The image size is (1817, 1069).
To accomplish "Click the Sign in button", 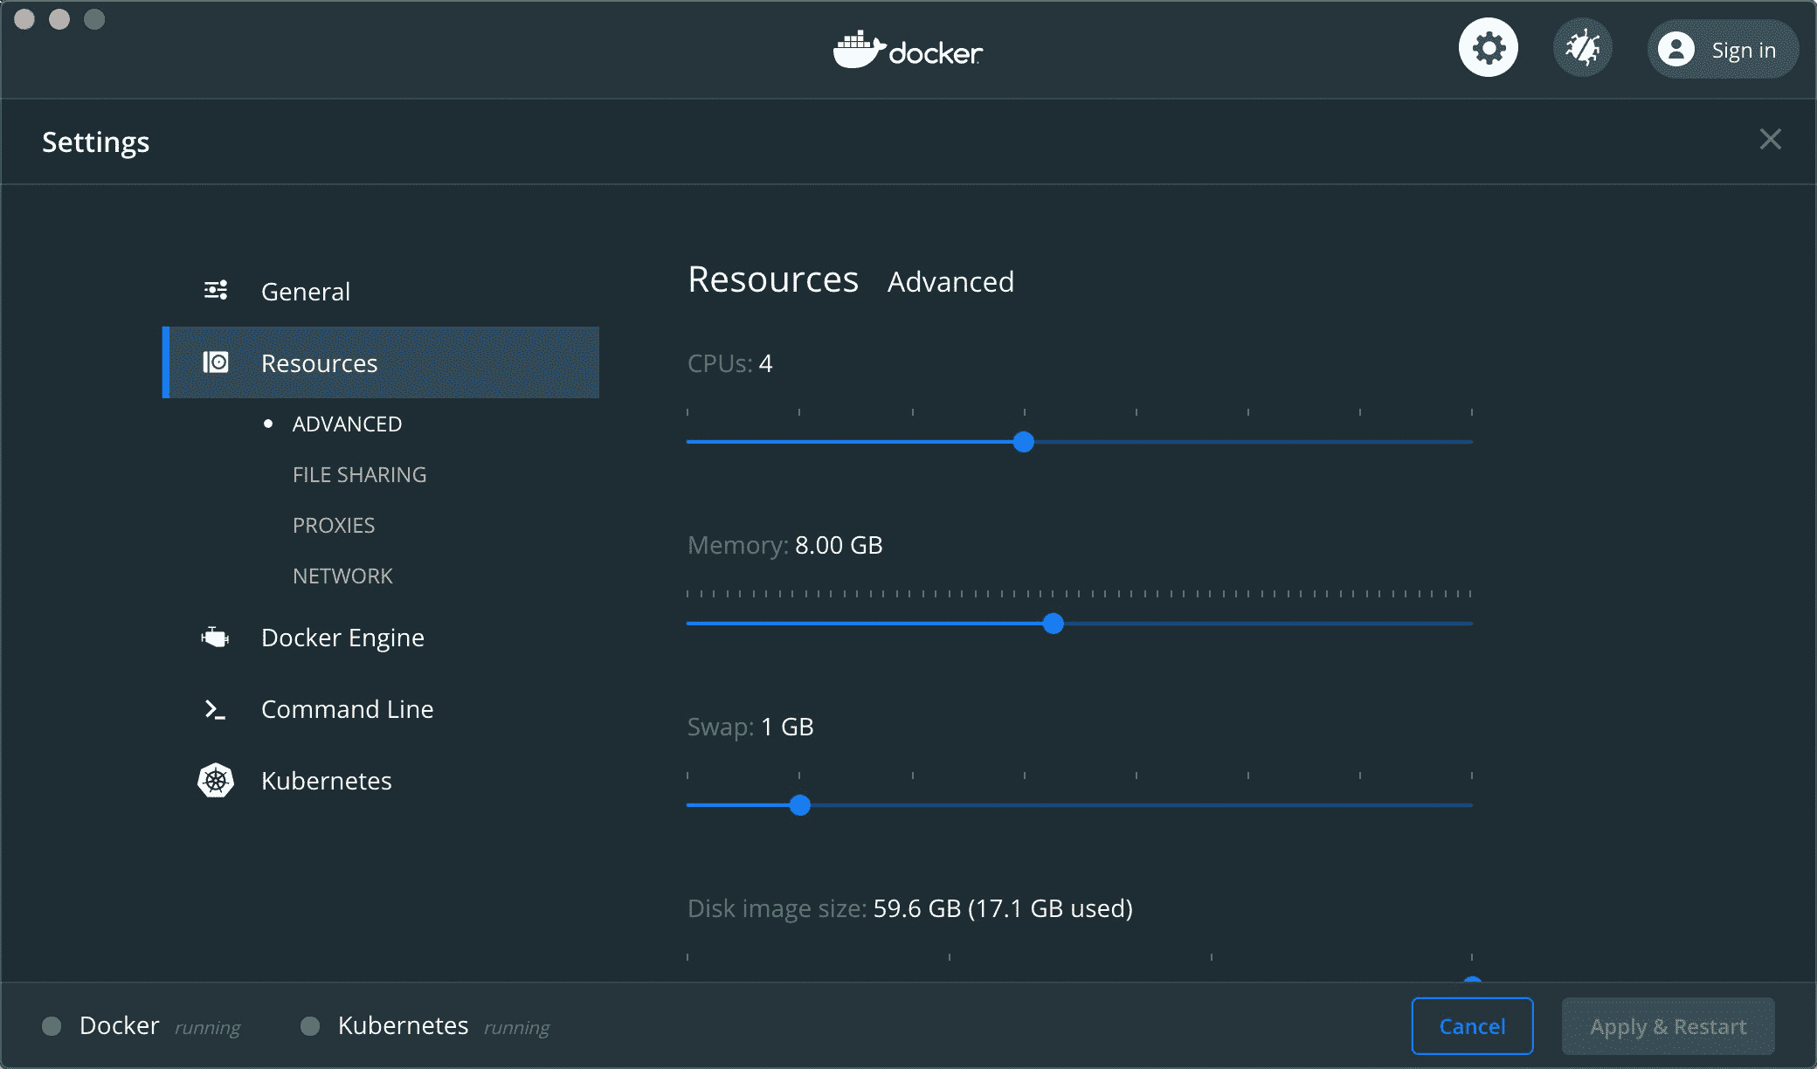I will [1743, 51].
